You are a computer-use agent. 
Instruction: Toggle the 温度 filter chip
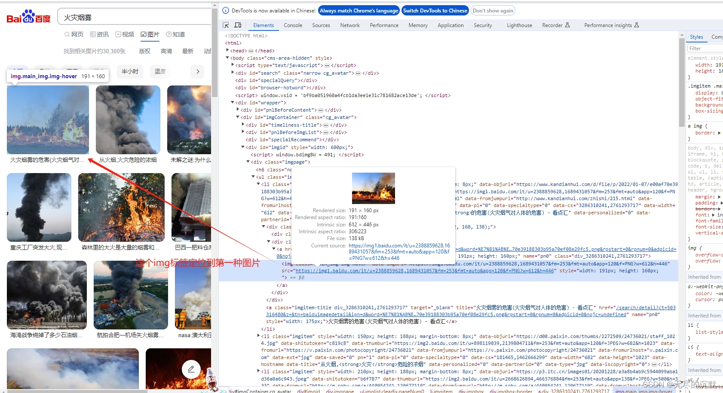tap(160, 71)
